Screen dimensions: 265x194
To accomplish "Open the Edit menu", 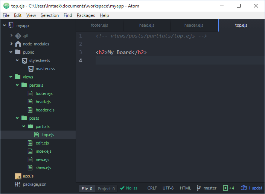I will click(x=18, y=15).
